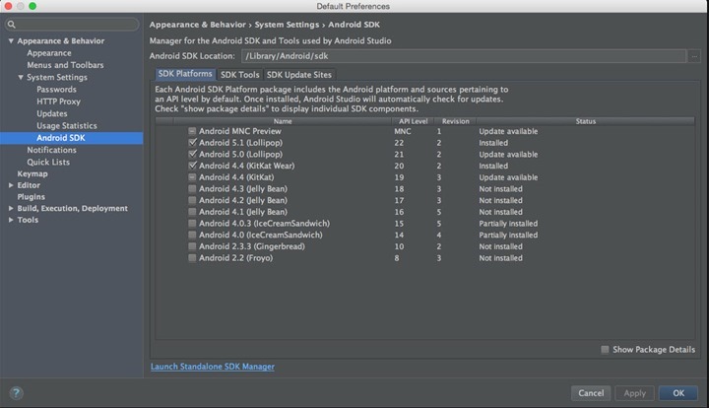
Task: Check Android 4.3 (Jelly Bean) checkbox
Action: coord(192,188)
